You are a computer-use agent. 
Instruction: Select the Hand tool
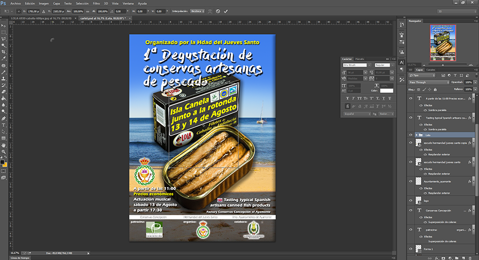4,145
